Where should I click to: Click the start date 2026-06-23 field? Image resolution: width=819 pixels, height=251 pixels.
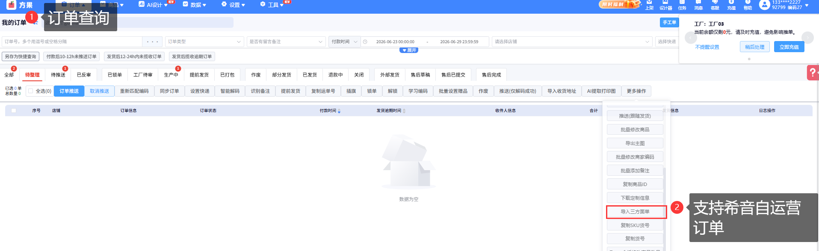[x=395, y=42]
